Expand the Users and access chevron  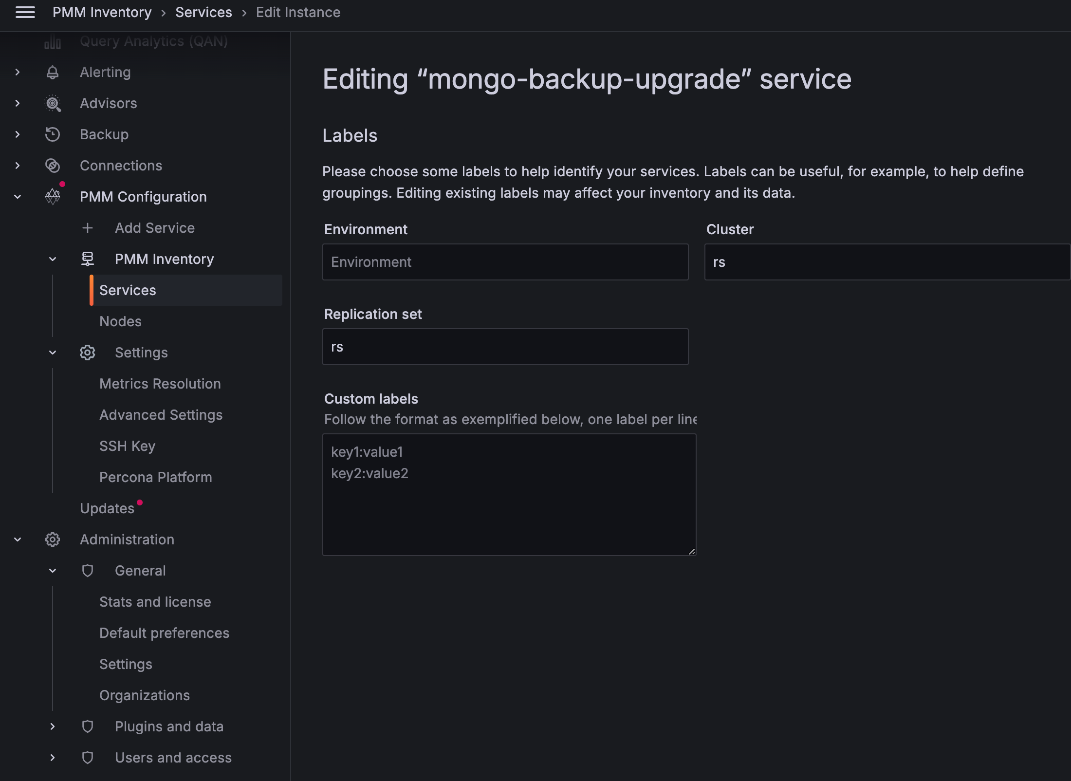53,758
